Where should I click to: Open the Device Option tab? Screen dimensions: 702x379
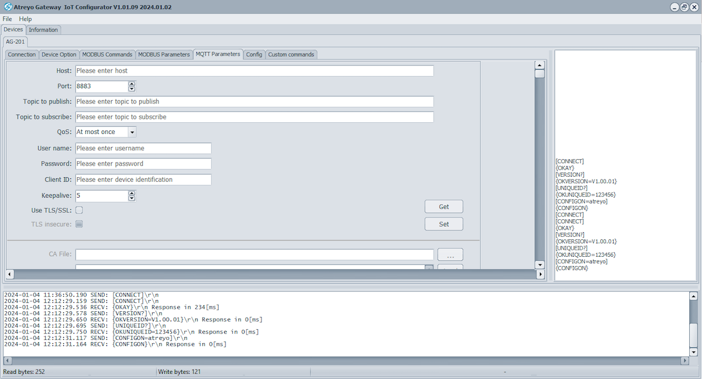[x=58, y=54]
